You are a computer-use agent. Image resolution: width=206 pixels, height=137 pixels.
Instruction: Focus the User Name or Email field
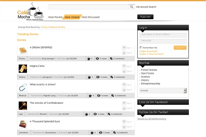point(163,35)
